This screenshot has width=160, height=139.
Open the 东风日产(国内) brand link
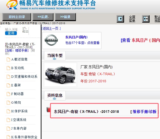[76, 37]
